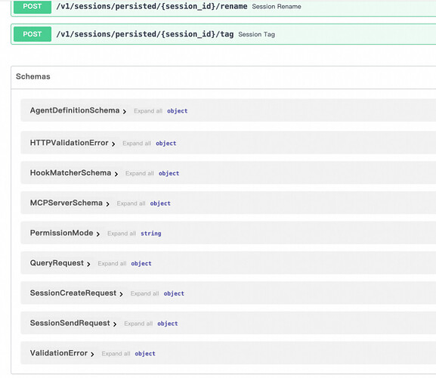Viewport: 436px width, 378px height.
Task: Click Expand all for AgentDefinitionSchema
Action: pos(148,111)
